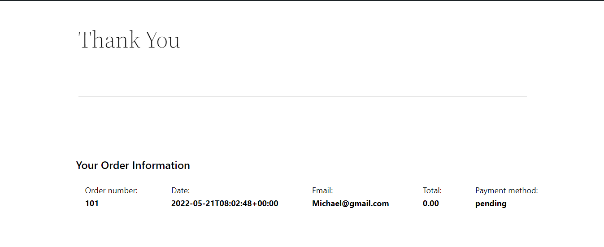Click the word "You" in the title
Image resolution: width=604 pixels, height=247 pixels.
coord(163,39)
